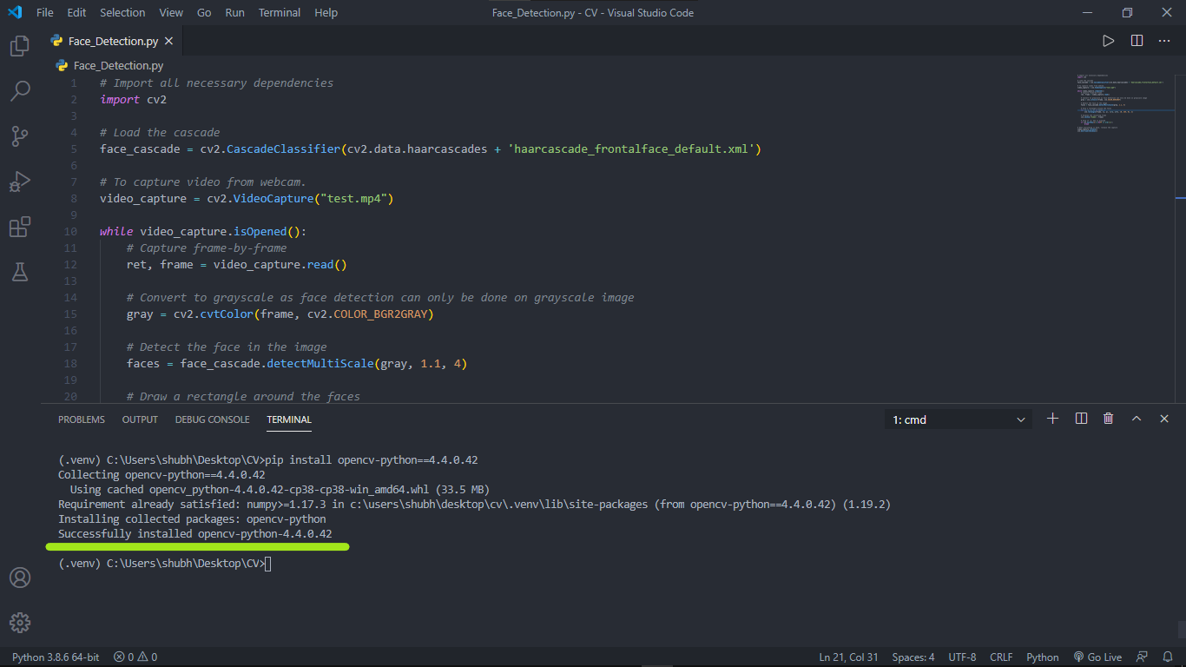Toggle maximize the terminal panel
The height and width of the screenshot is (667, 1186).
(x=1136, y=418)
